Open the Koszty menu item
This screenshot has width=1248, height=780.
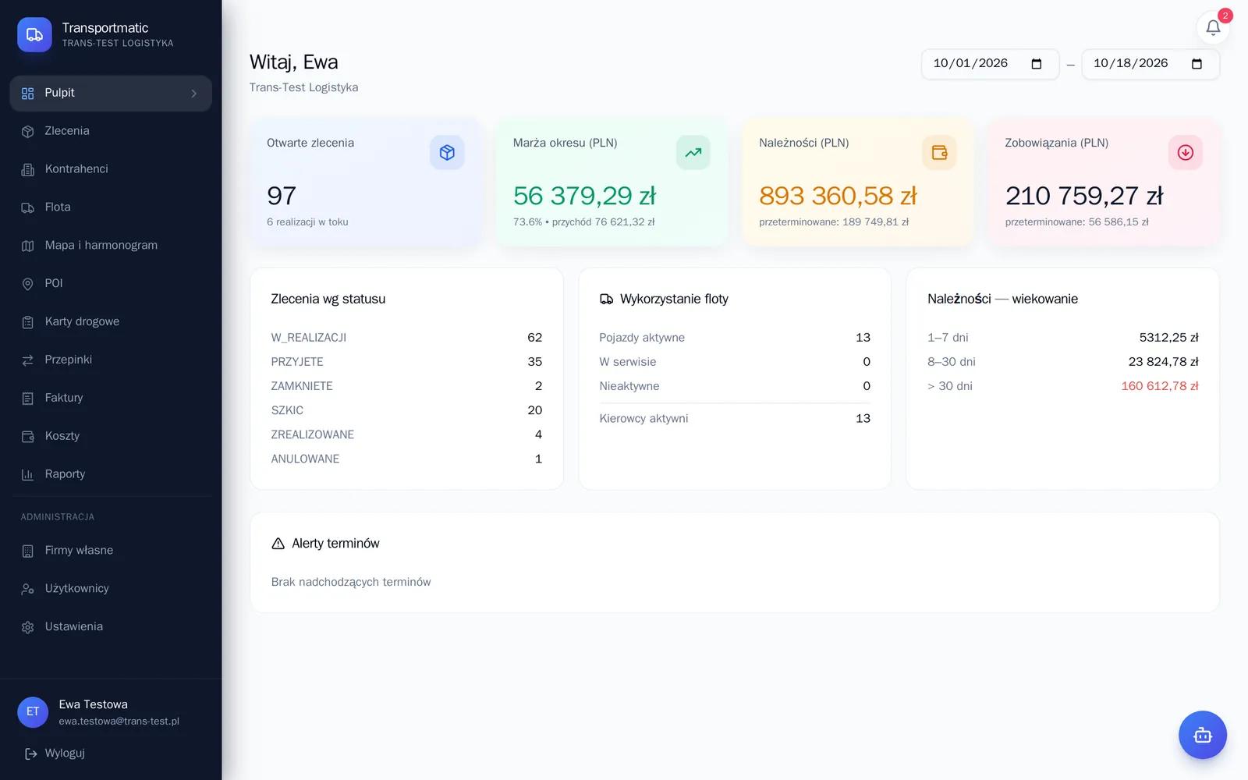pos(111,437)
